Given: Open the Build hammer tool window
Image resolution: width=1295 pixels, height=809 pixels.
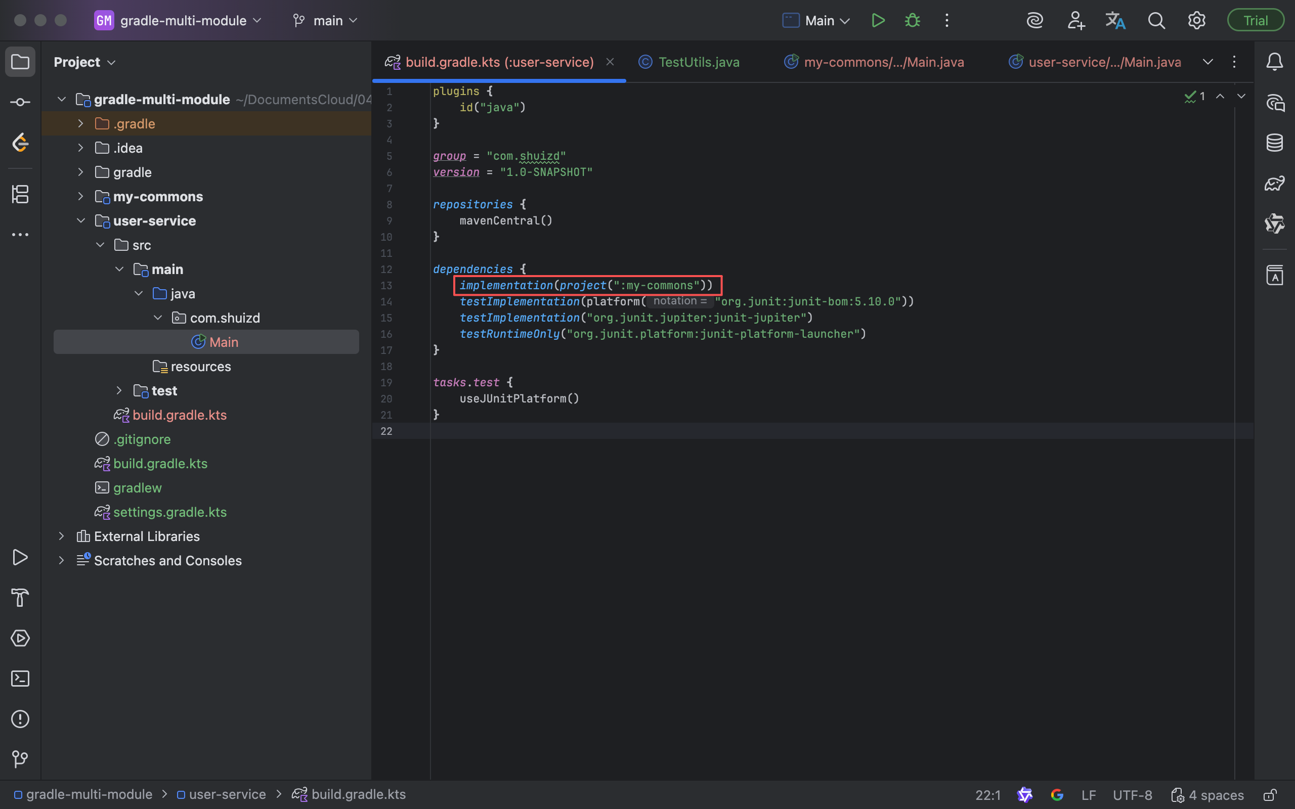Looking at the screenshot, I should coord(20,598).
